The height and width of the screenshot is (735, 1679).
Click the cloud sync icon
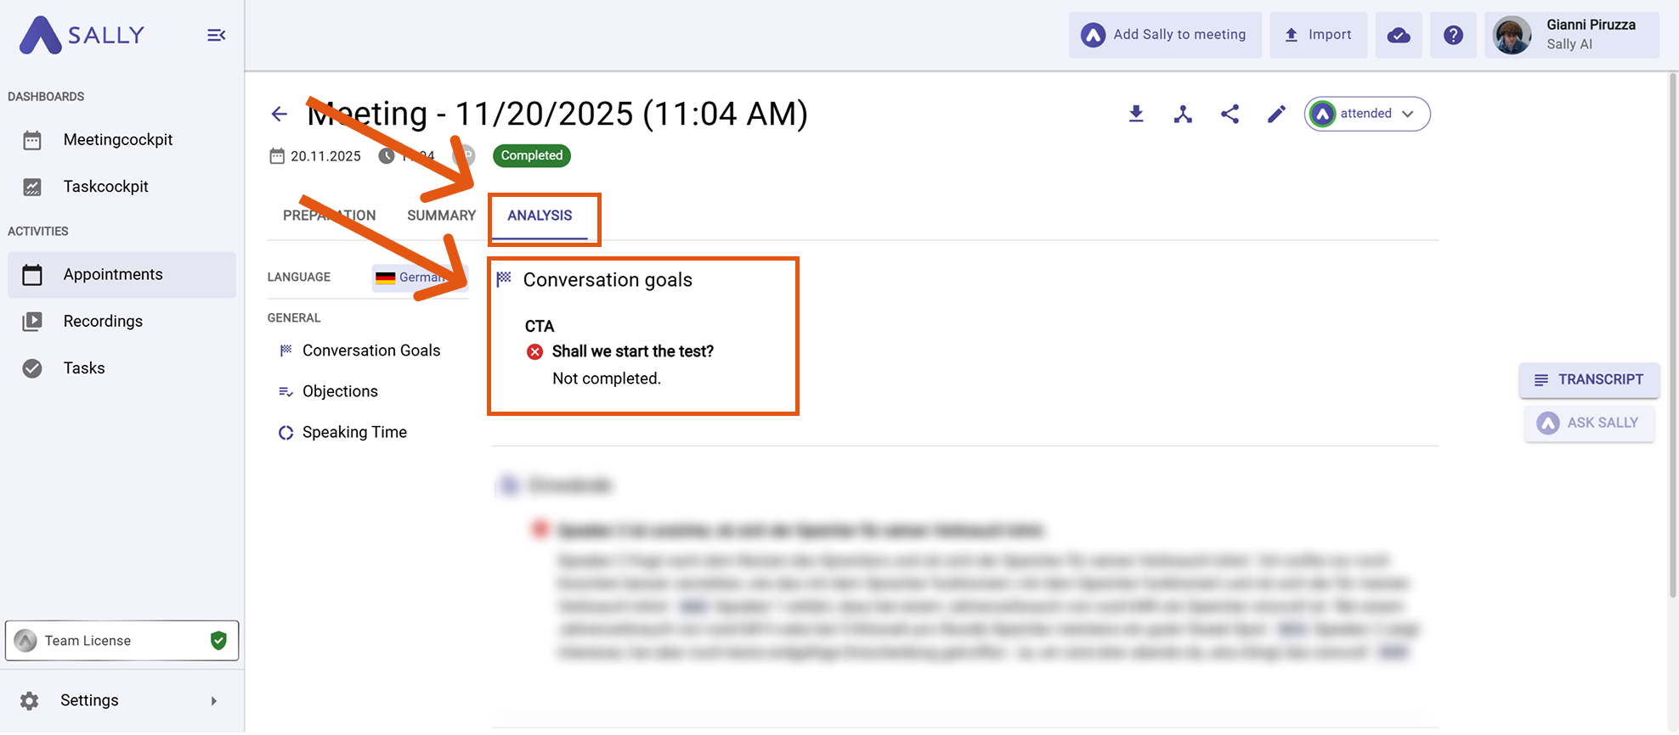coord(1398,35)
